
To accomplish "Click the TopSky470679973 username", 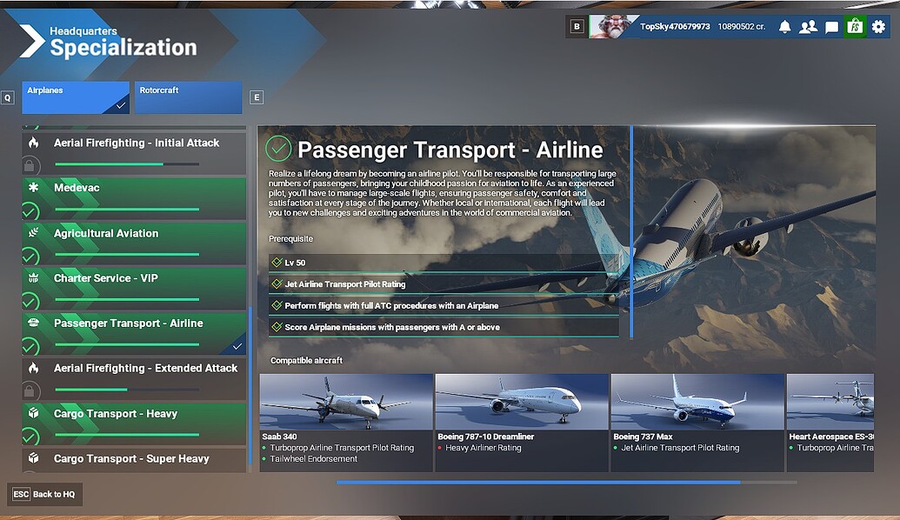I will pyautogui.click(x=675, y=26).
